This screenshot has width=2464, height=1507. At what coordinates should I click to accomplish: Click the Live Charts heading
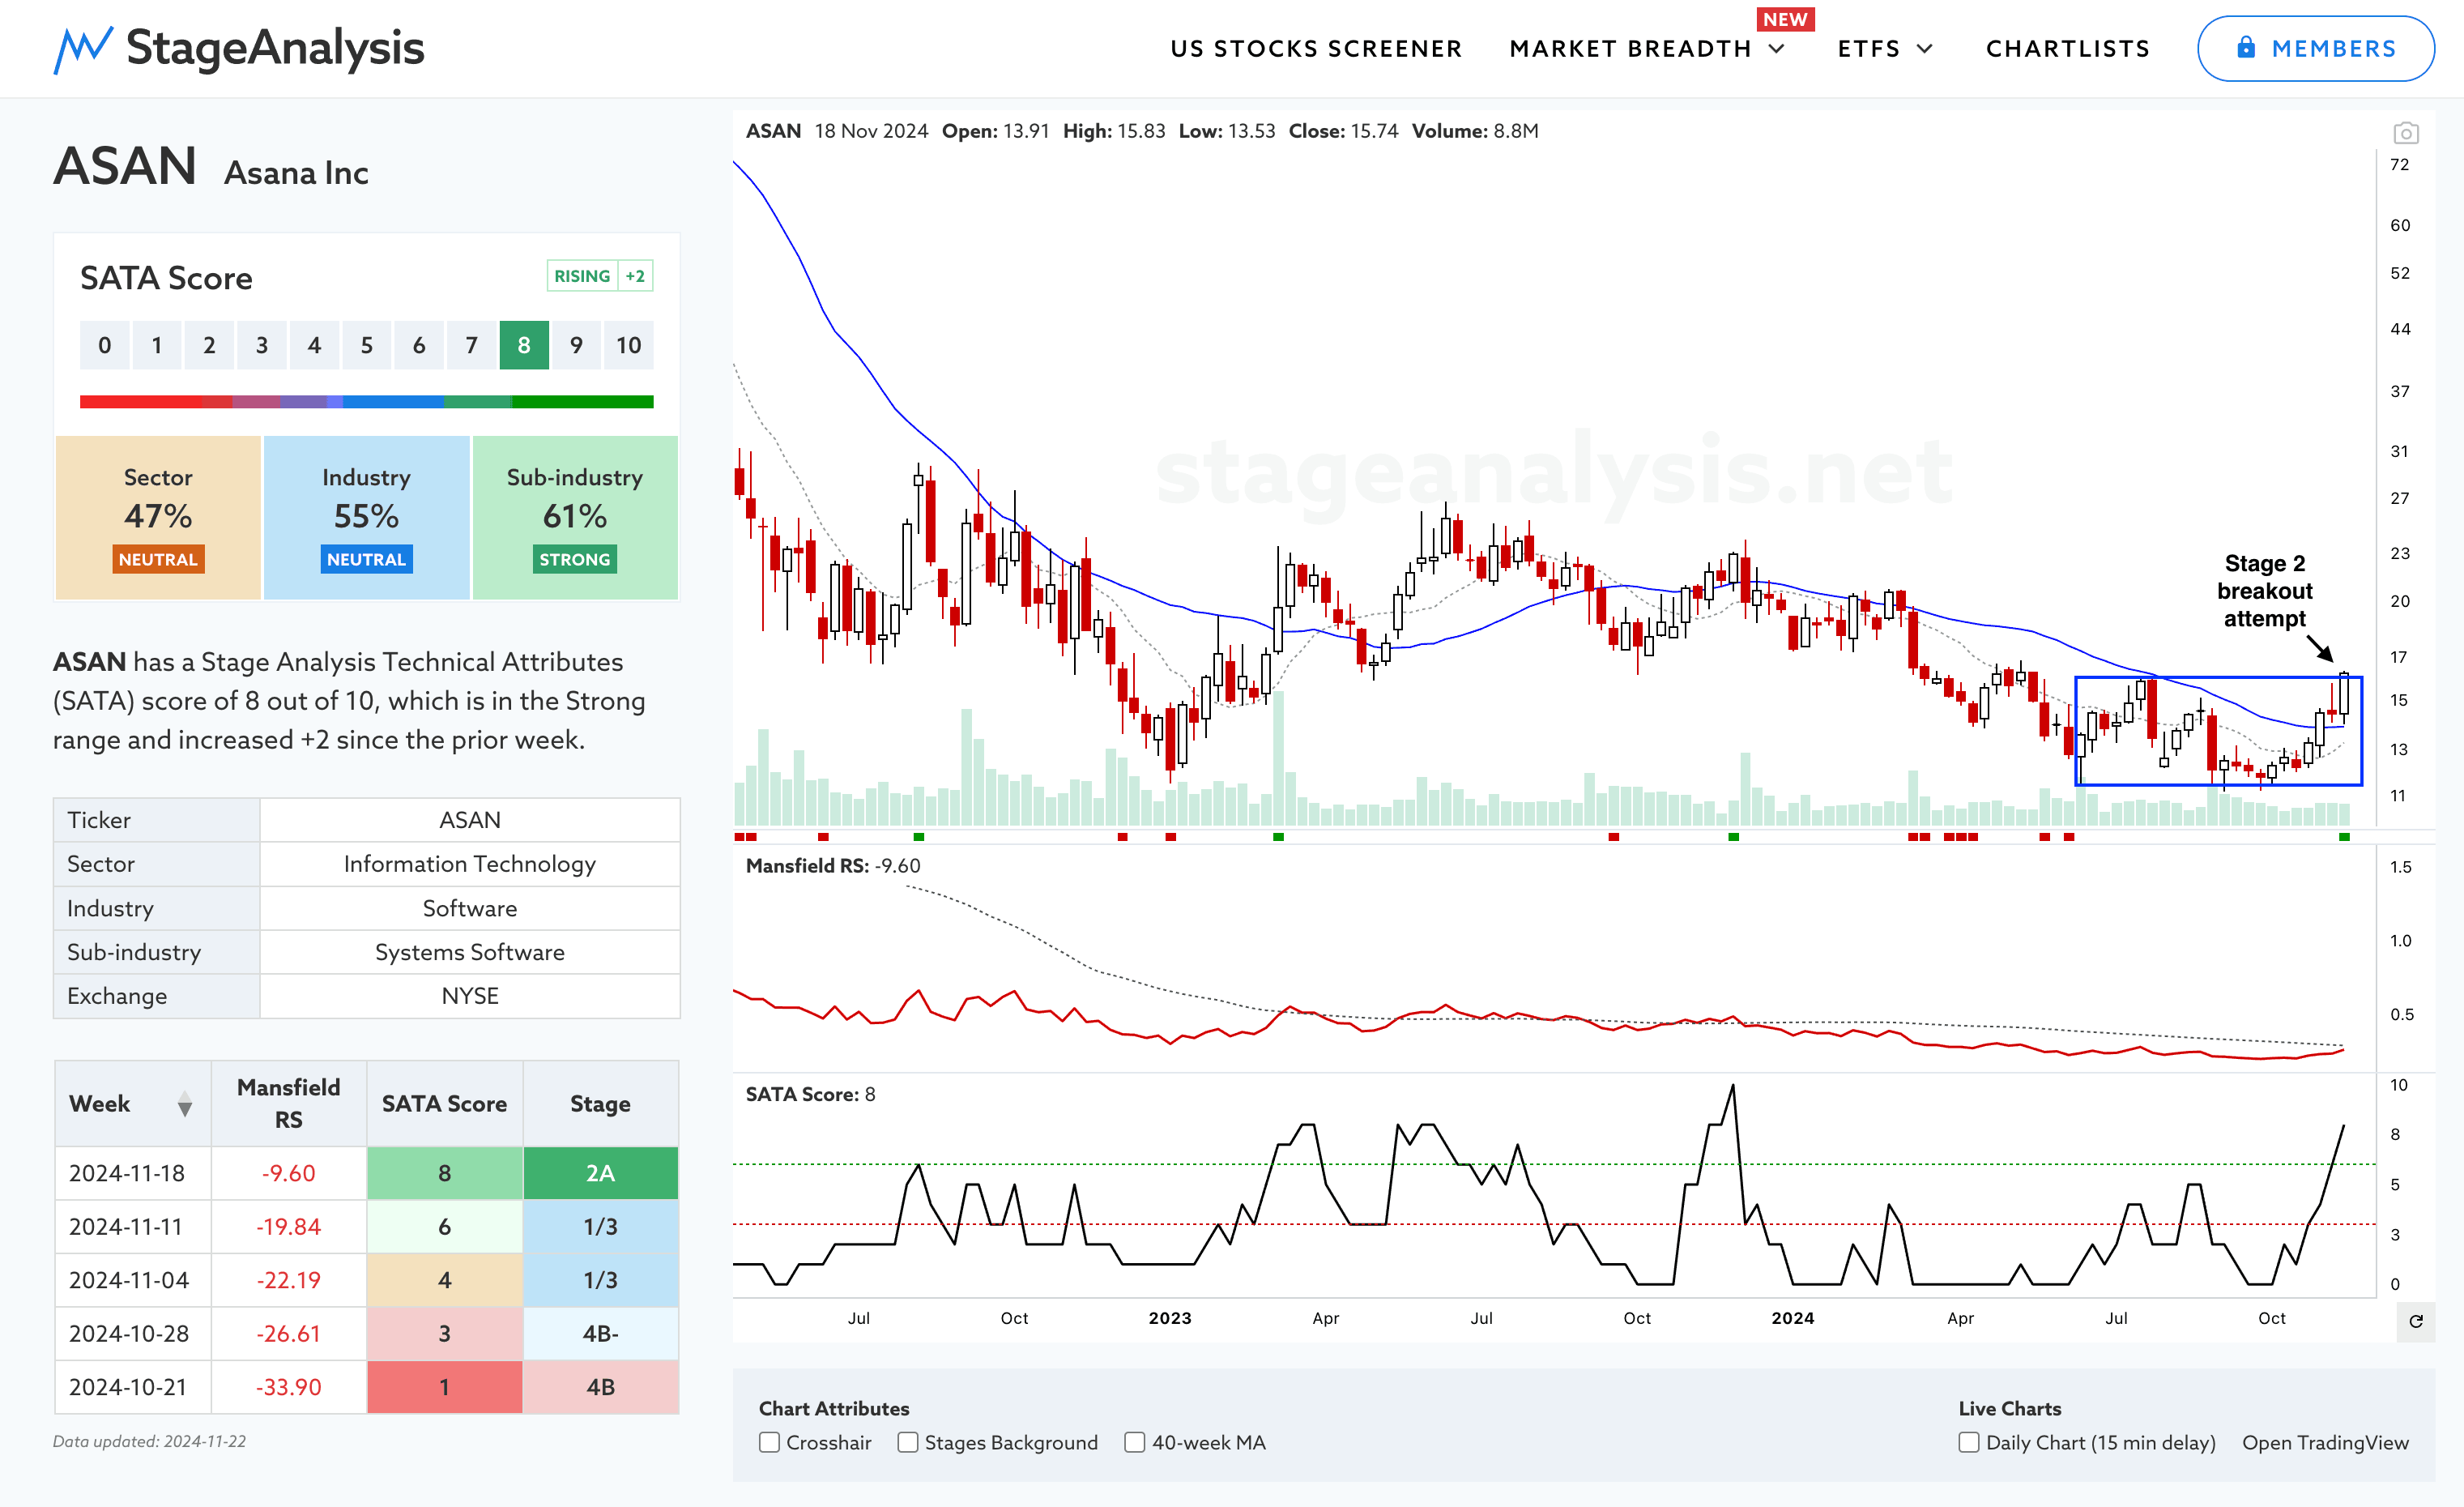pos(2010,1408)
